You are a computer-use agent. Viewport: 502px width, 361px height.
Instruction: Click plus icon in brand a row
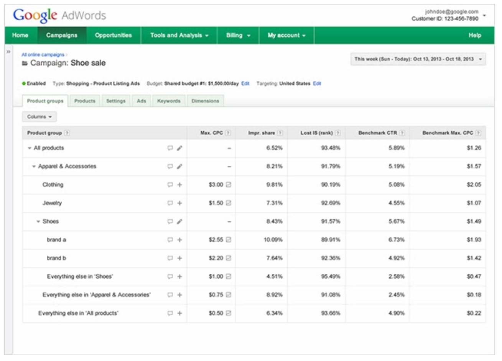[179, 240]
